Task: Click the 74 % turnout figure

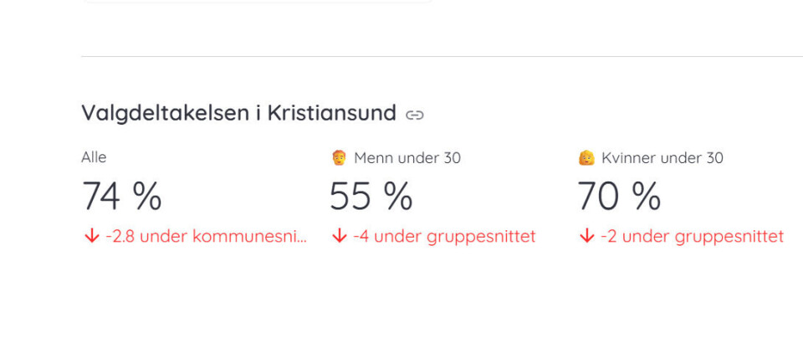Action: coord(122,196)
